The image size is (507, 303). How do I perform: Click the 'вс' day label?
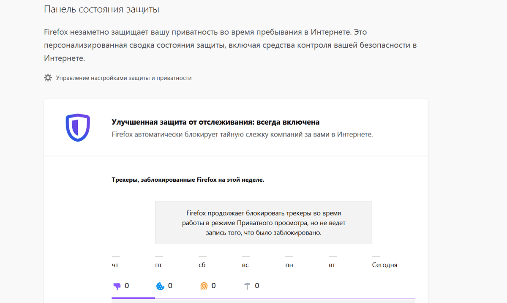pyautogui.click(x=245, y=265)
